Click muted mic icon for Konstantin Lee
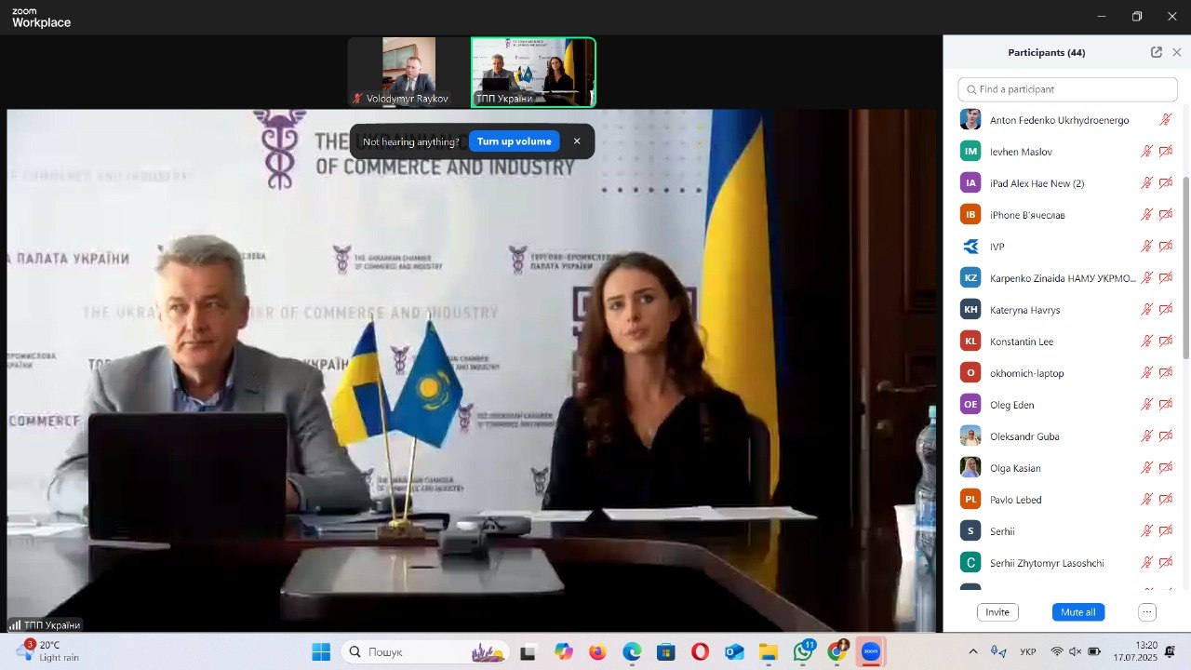Screen dimensions: 1191x670 (x=1146, y=342)
